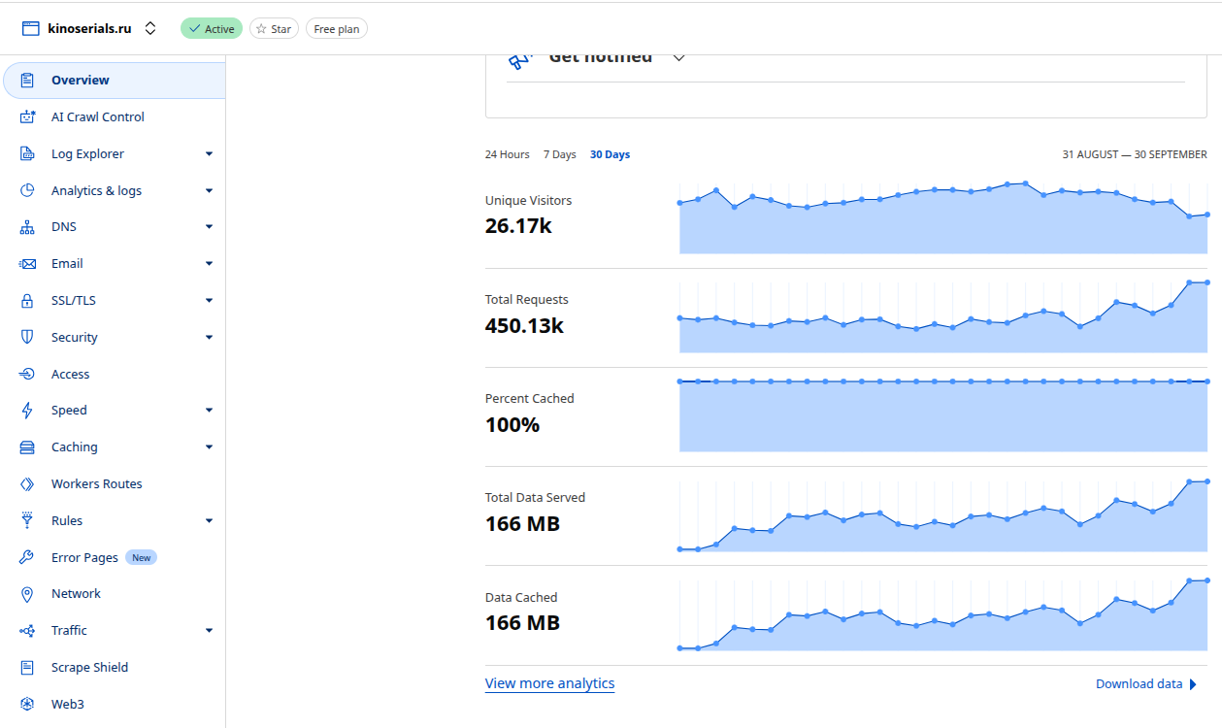Switch to the 24 Hours time range
The height and width of the screenshot is (728, 1222).
click(508, 154)
